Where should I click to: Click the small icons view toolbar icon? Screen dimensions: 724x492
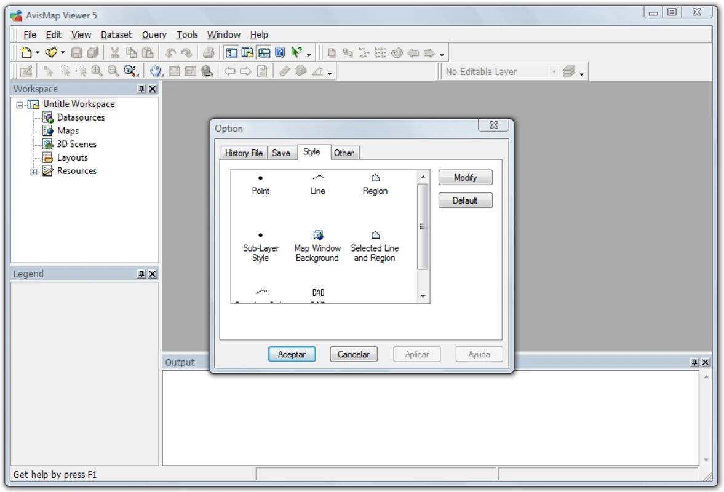point(348,53)
